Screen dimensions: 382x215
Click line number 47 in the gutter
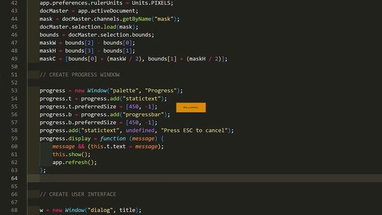pos(14,42)
